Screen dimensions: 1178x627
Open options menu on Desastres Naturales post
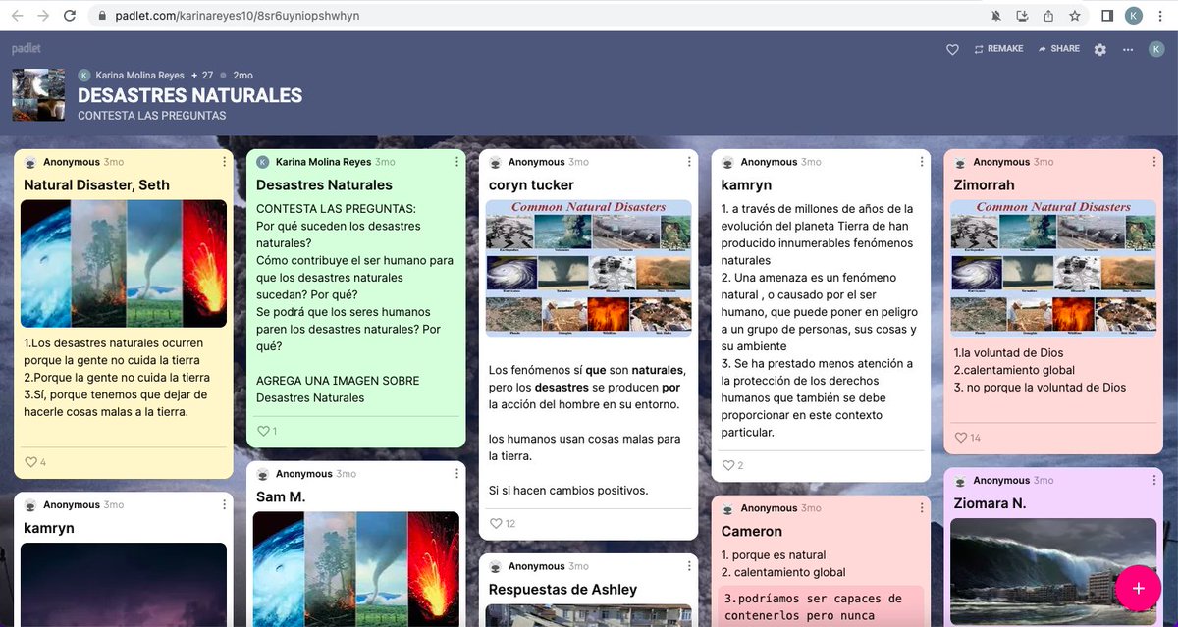pyautogui.click(x=456, y=162)
